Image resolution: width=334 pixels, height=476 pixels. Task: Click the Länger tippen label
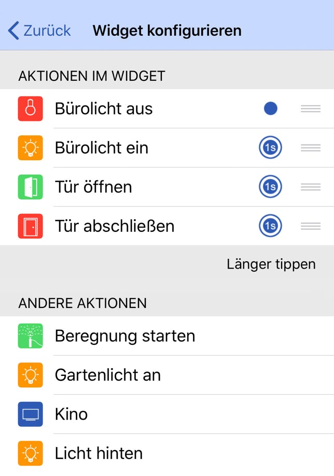pos(270,264)
